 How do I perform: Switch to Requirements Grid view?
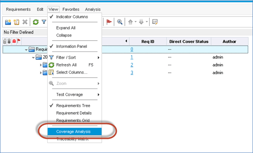click(x=75, y=120)
